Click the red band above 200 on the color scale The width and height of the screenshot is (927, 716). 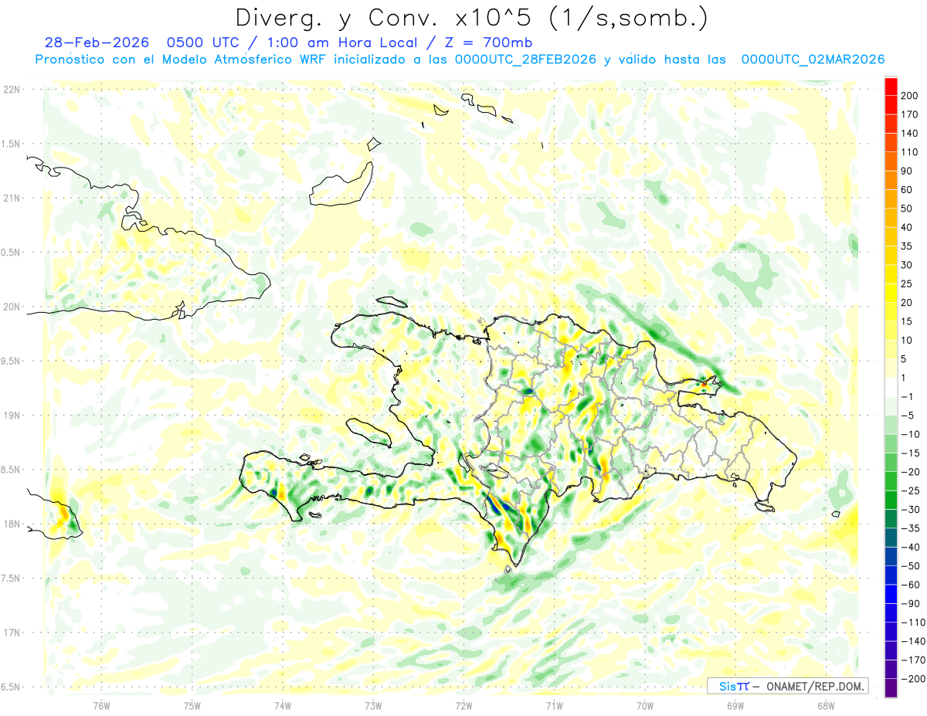(891, 87)
